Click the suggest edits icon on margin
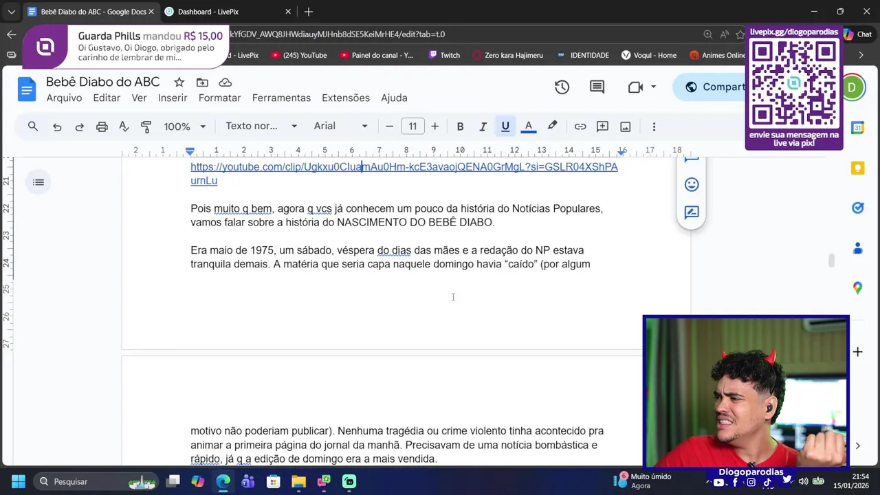Image resolution: width=880 pixels, height=495 pixels. point(692,212)
